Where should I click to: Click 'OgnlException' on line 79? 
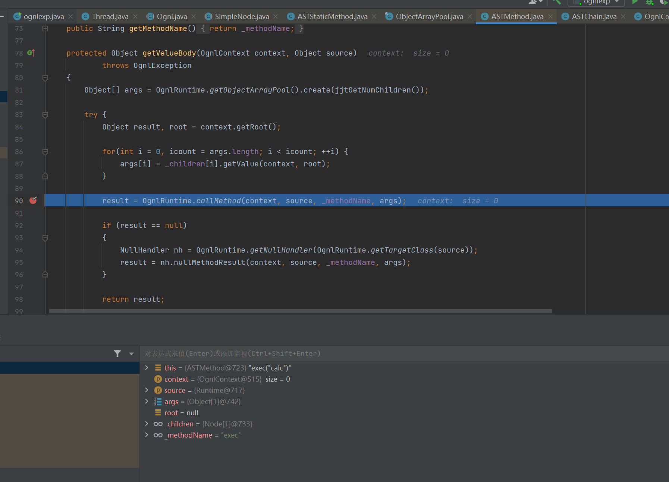point(163,65)
